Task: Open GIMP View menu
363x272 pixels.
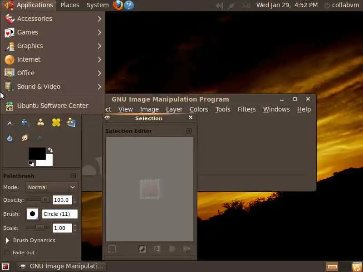Action: [x=126, y=109]
